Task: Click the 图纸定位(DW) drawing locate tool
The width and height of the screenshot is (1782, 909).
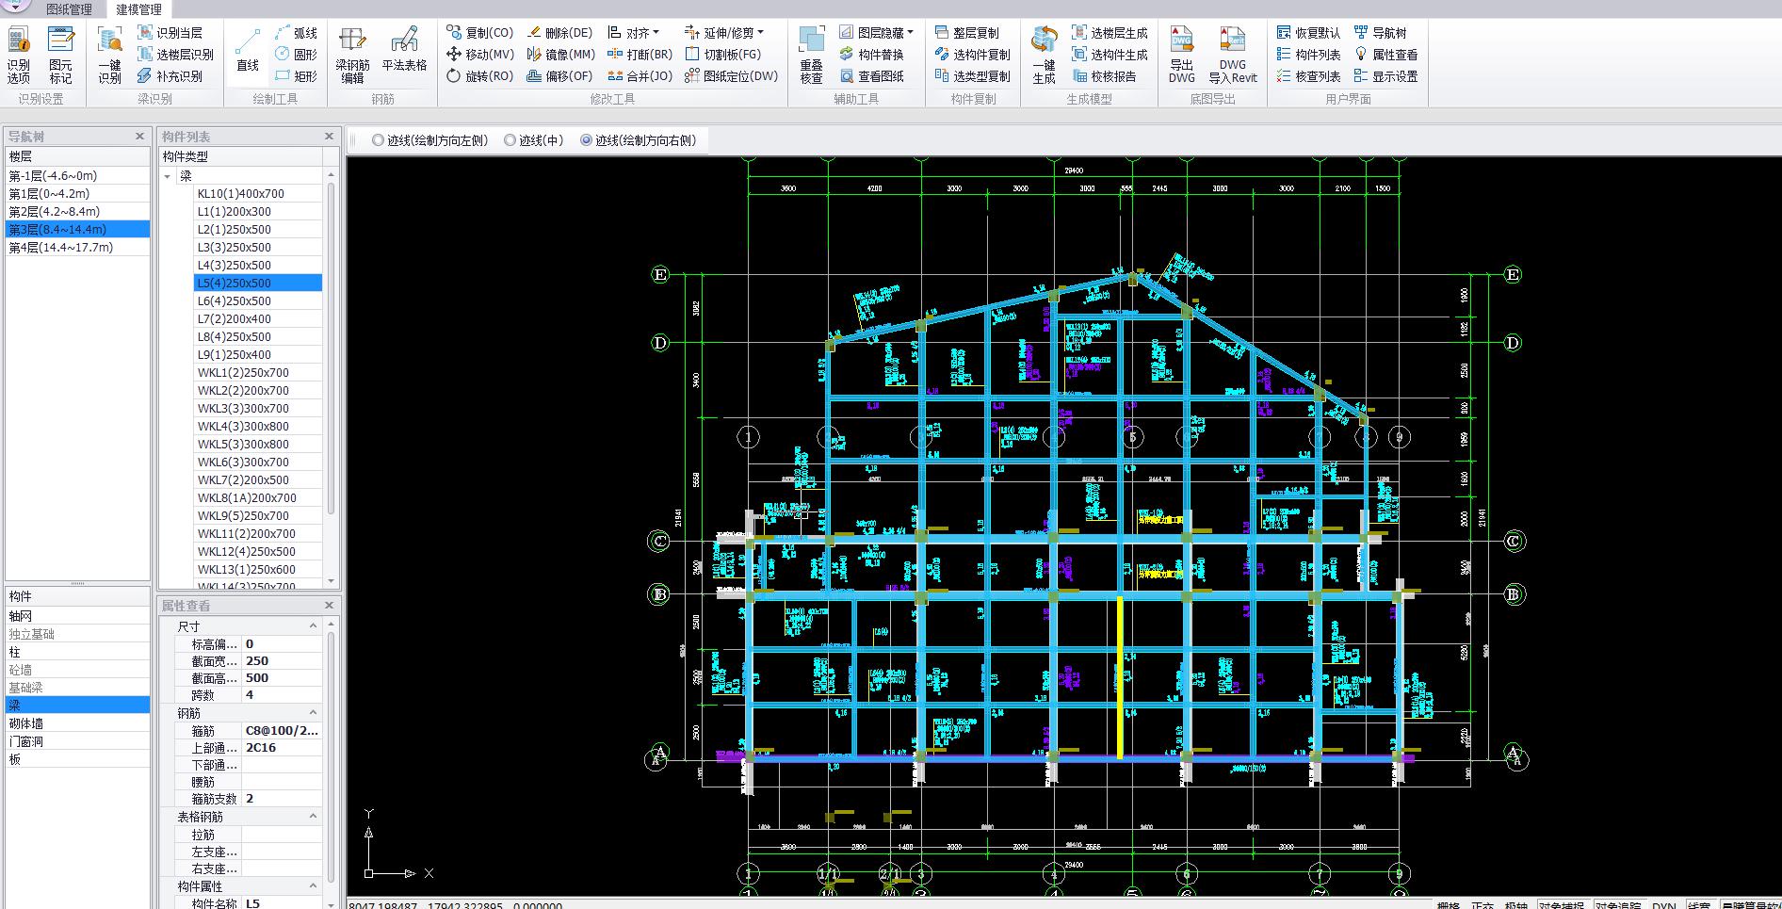Action: tap(732, 76)
